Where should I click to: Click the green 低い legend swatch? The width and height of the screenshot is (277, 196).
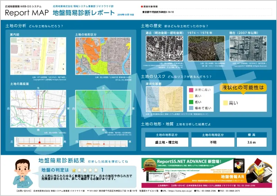[190, 102]
